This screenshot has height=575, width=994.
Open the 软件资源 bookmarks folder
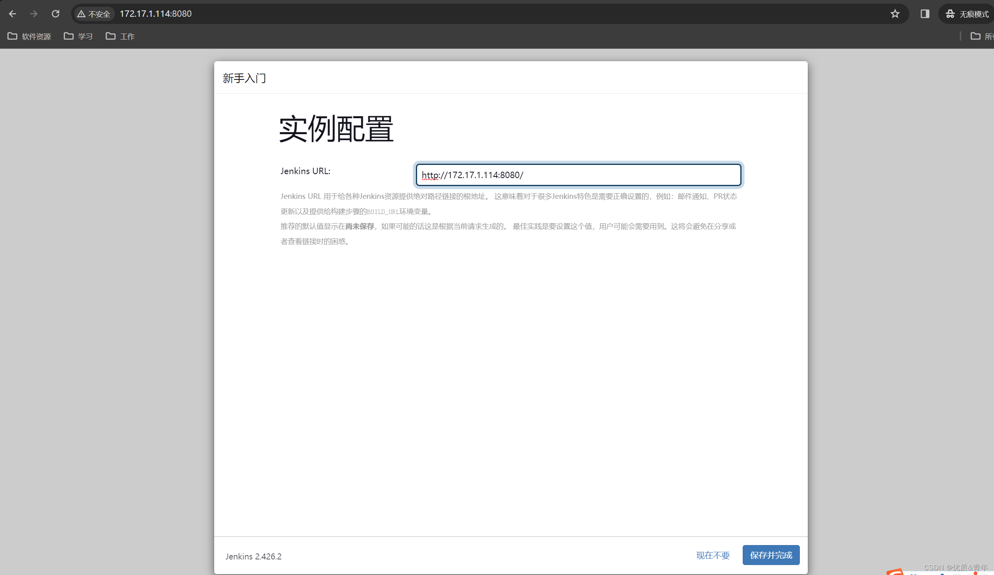point(29,36)
